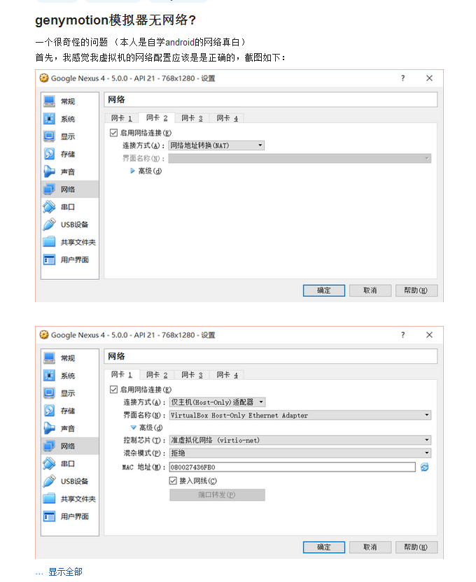Click MAC 地址 input field

coord(292,467)
